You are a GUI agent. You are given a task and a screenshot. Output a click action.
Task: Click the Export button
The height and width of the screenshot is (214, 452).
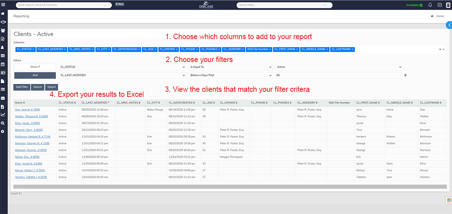(52, 87)
